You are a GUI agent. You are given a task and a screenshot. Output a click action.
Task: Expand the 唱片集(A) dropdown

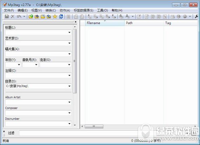[69, 54]
